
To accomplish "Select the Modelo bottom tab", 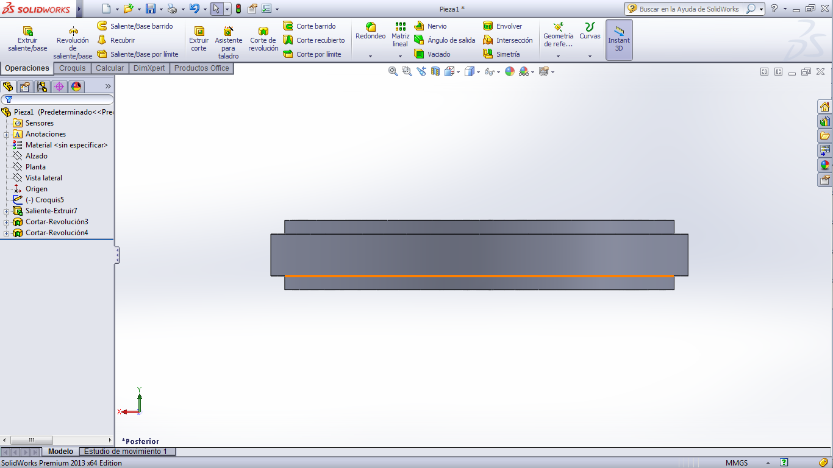I will click(60, 452).
